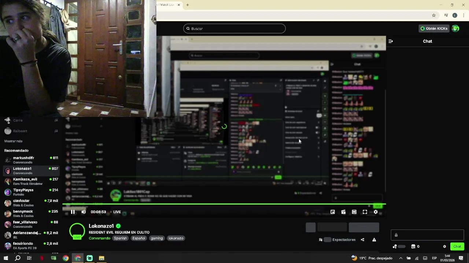Bookmark this page with the star icon
Screen dimensions: 469x263
[434, 15]
